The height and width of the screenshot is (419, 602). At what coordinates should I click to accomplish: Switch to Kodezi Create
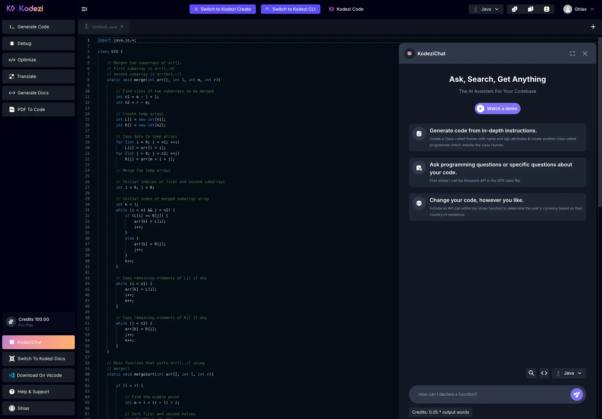[223, 9]
